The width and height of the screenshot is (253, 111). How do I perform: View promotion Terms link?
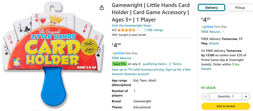click(x=177, y=64)
